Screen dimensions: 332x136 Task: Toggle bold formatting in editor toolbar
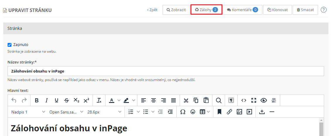(37, 100)
